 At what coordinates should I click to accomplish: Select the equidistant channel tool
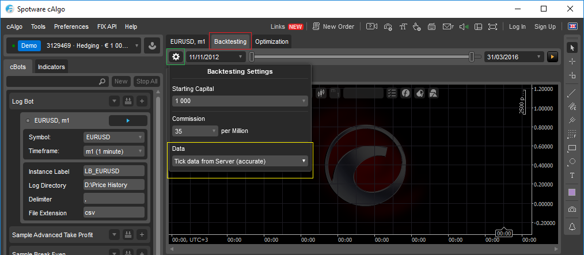point(572,107)
